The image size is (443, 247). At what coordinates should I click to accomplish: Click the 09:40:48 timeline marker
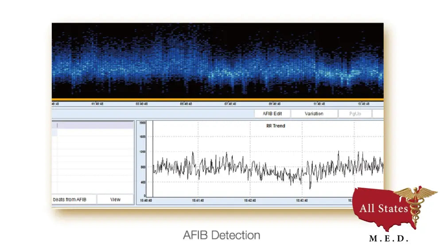click(x=275, y=104)
